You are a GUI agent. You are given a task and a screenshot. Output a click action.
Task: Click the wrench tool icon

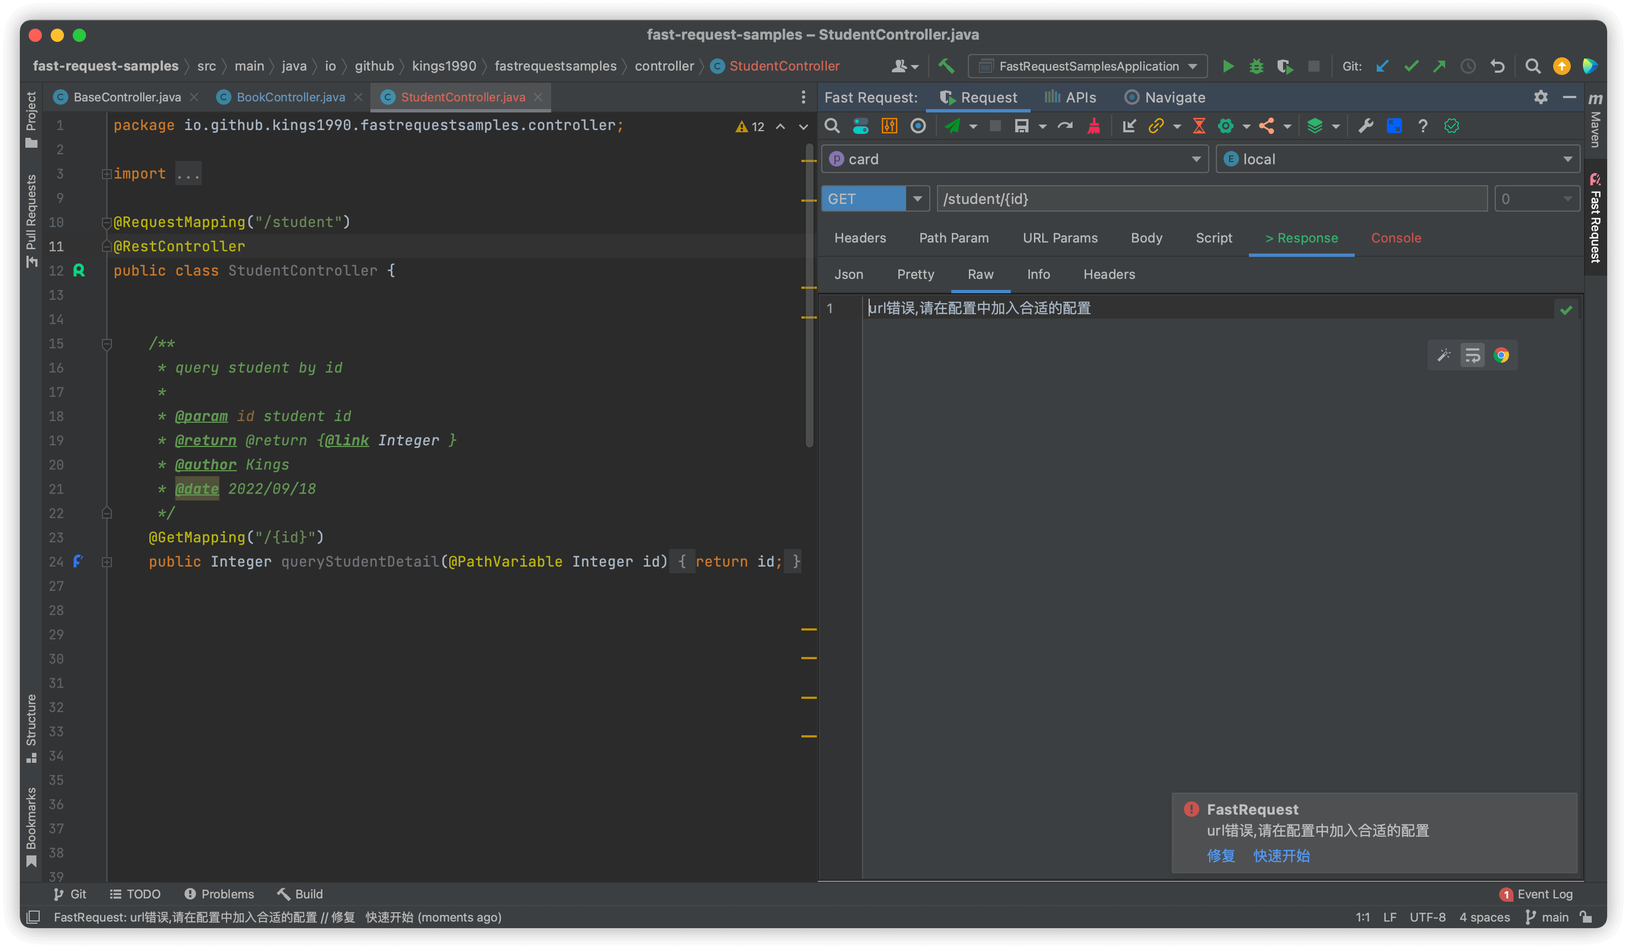1365,126
